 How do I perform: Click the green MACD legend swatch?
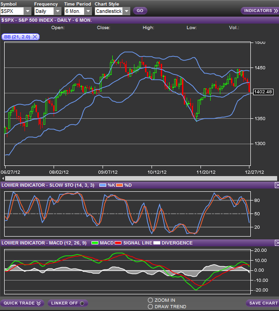[96, 243]
